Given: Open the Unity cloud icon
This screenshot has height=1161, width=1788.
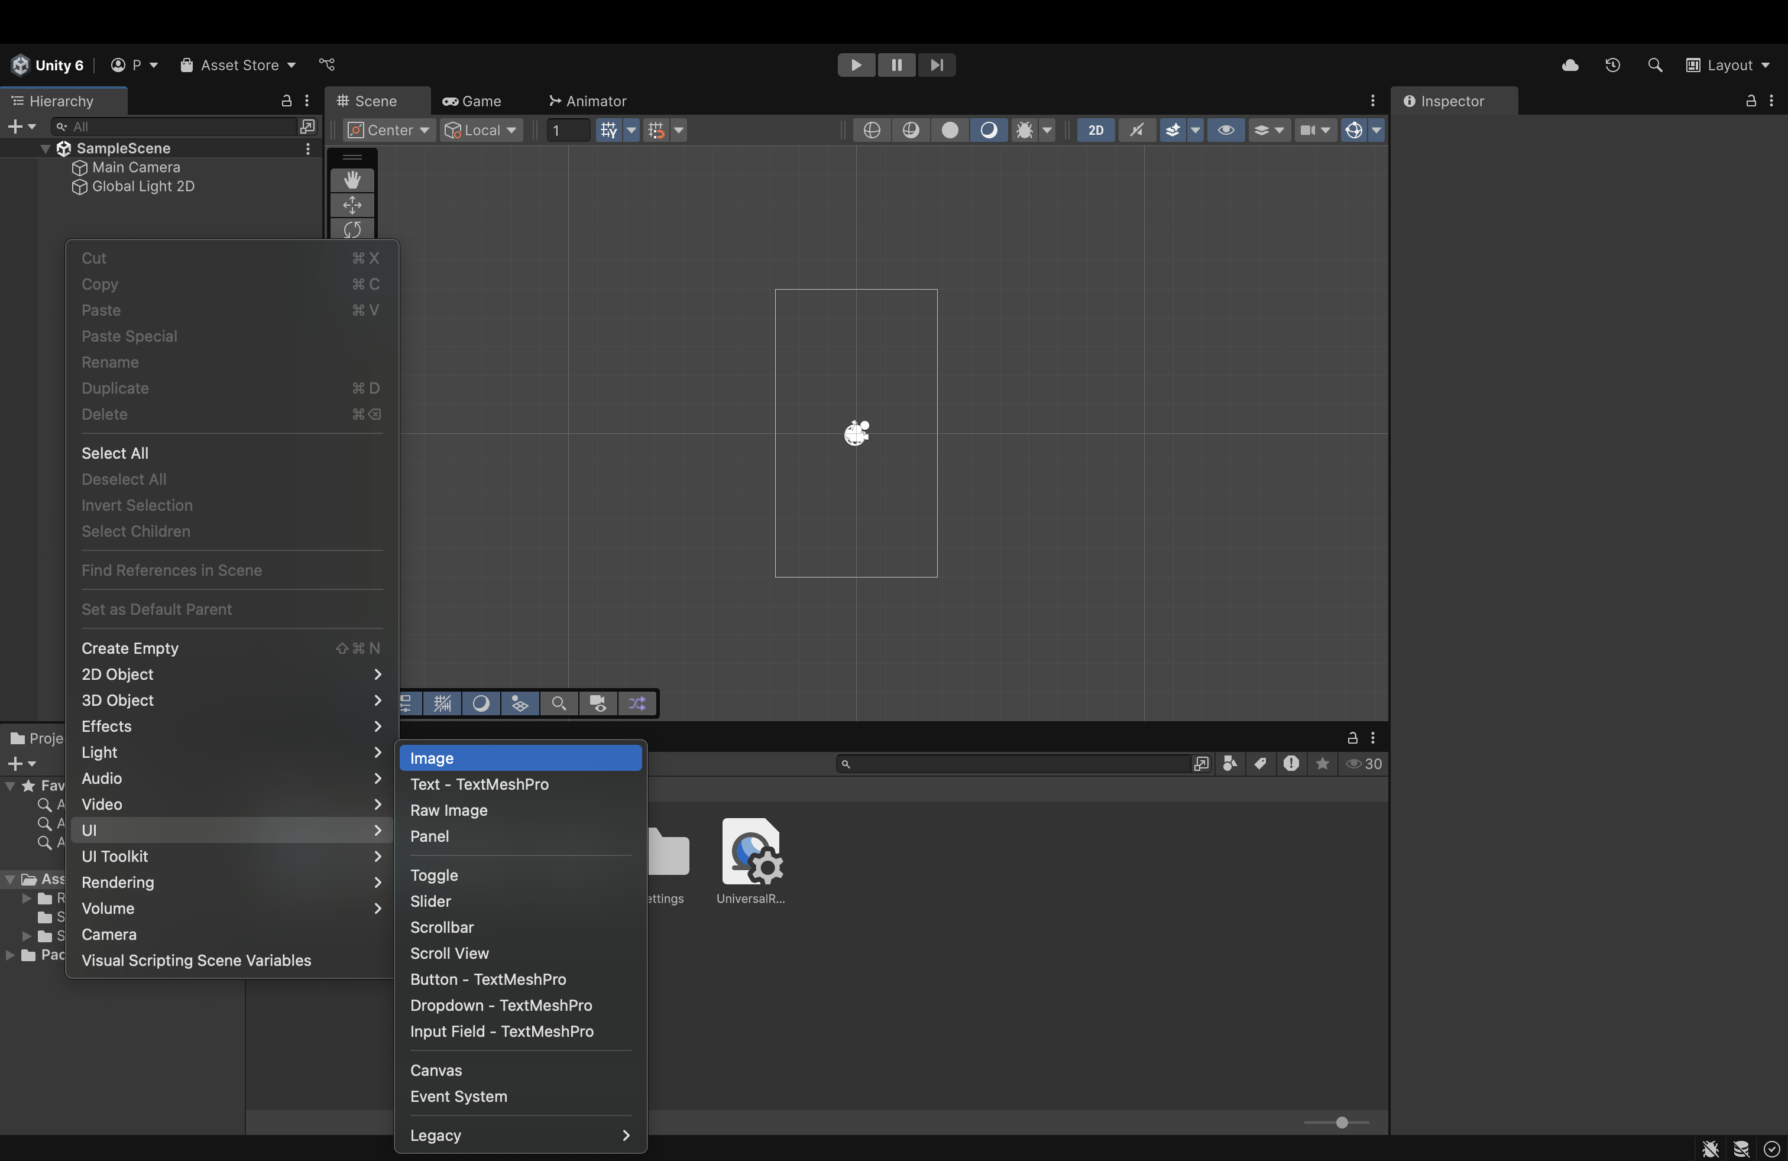Looking at the screenshot, I should pyautogui.click(x=1569, y=66).
